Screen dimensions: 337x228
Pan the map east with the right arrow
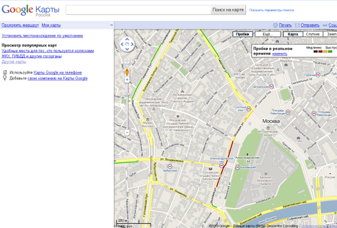(132, 44)
